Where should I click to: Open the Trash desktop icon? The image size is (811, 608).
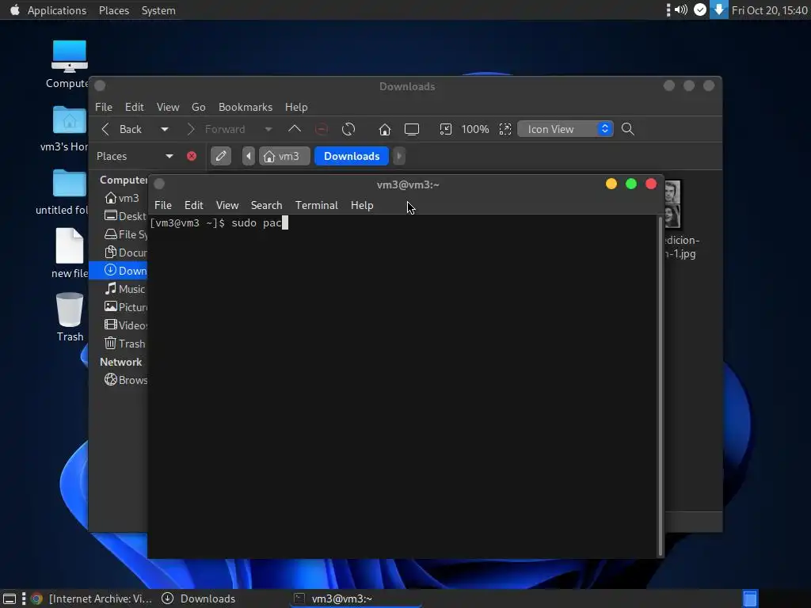click(x=70, y=310)
